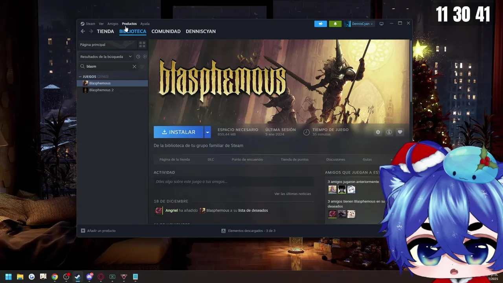503x283 pixels.
Task: Click the activity comment input field
Action: point(234,182)
